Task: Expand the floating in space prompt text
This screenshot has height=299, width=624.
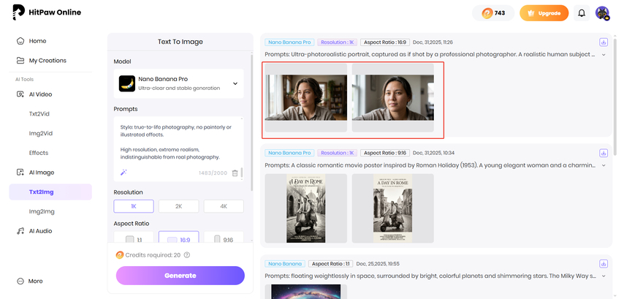Action: 604,276
